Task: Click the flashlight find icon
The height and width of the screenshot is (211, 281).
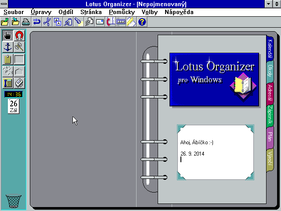Action: click(x=79, y=22)
